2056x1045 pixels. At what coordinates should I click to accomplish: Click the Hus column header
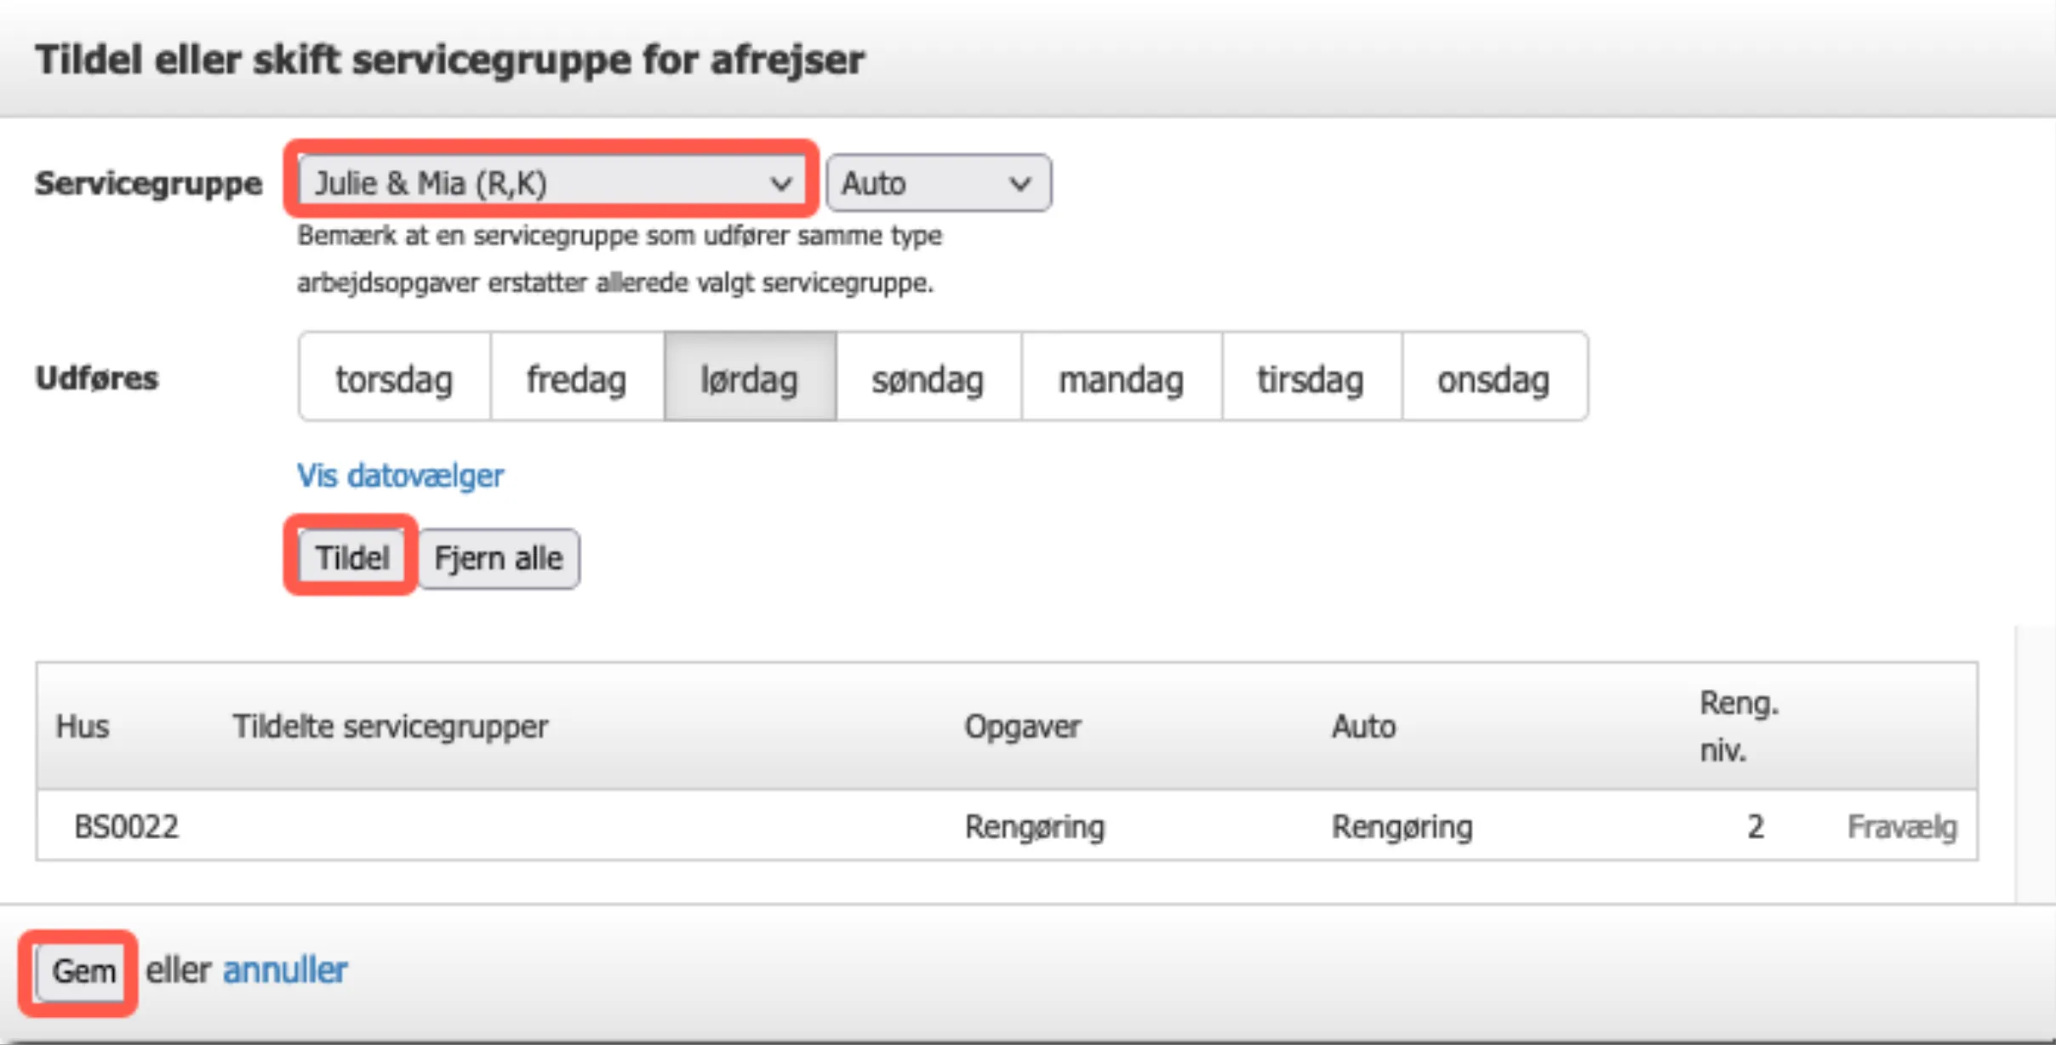coord(83,726)
